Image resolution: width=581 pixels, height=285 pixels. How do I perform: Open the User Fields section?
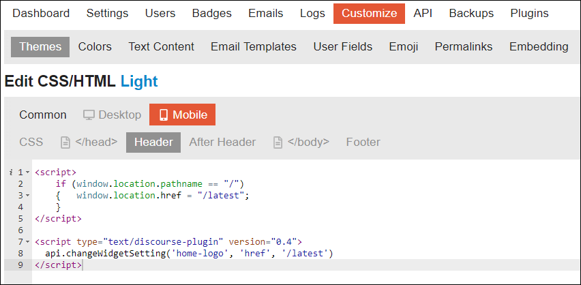(x=343, y=46)
